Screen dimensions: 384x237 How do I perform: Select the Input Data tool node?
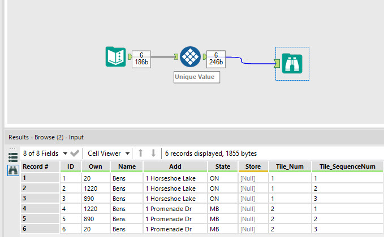click(x=116, y=57)
